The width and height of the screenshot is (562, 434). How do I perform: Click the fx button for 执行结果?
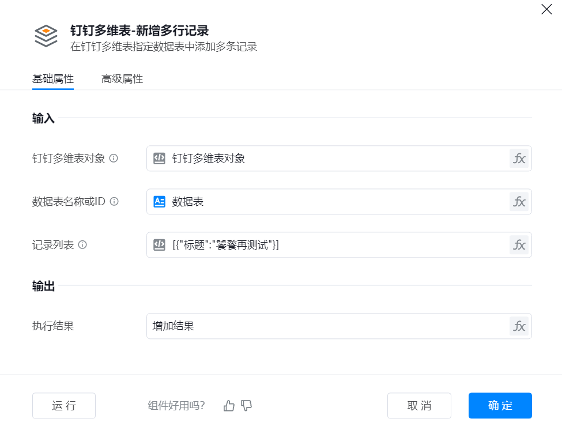coord(519,326)
